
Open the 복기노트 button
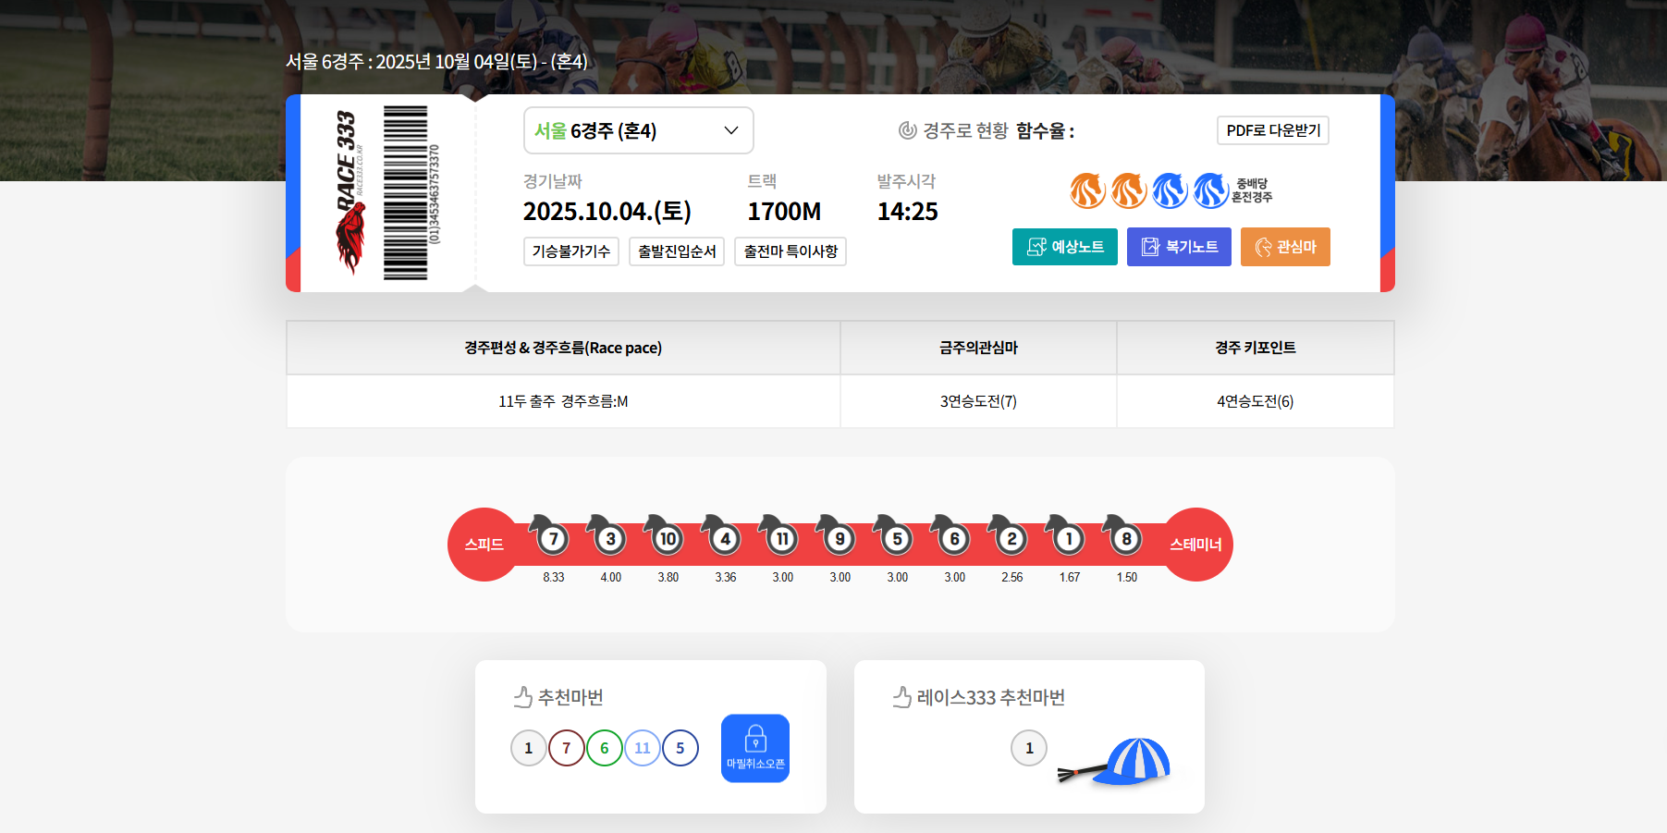1179,247
